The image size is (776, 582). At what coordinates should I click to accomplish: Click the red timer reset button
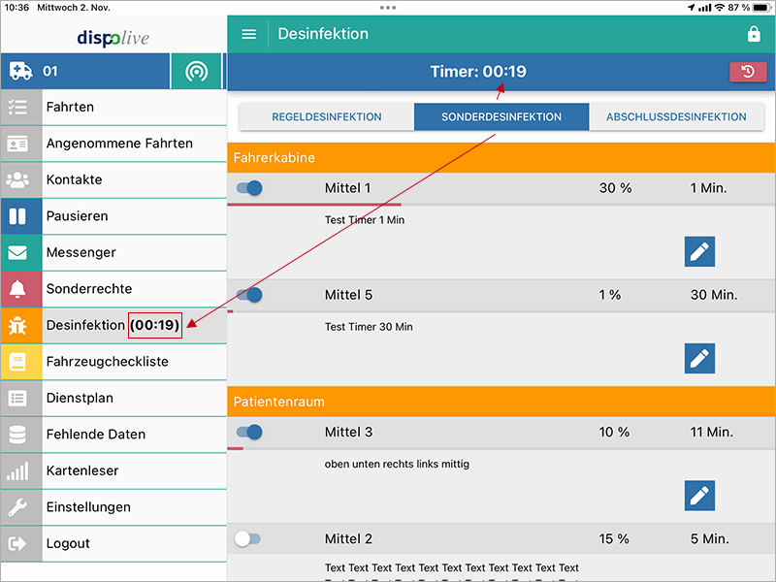[747, 72]
